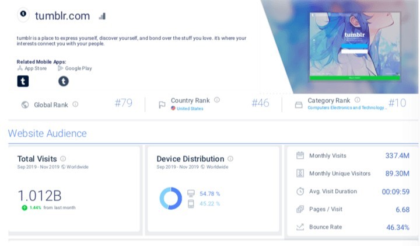420x246 pixels.
Task: Click the App Store label icon
Action: click(x=20, y=68)
